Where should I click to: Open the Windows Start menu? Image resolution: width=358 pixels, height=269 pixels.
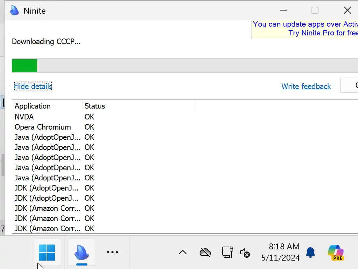pyautogui.click(x=47, y=252)
